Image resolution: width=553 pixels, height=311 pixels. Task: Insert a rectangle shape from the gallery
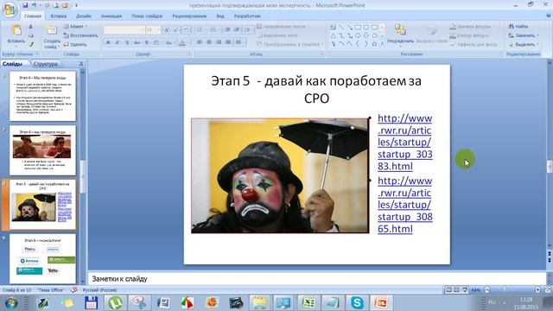[x=358, y=27]
